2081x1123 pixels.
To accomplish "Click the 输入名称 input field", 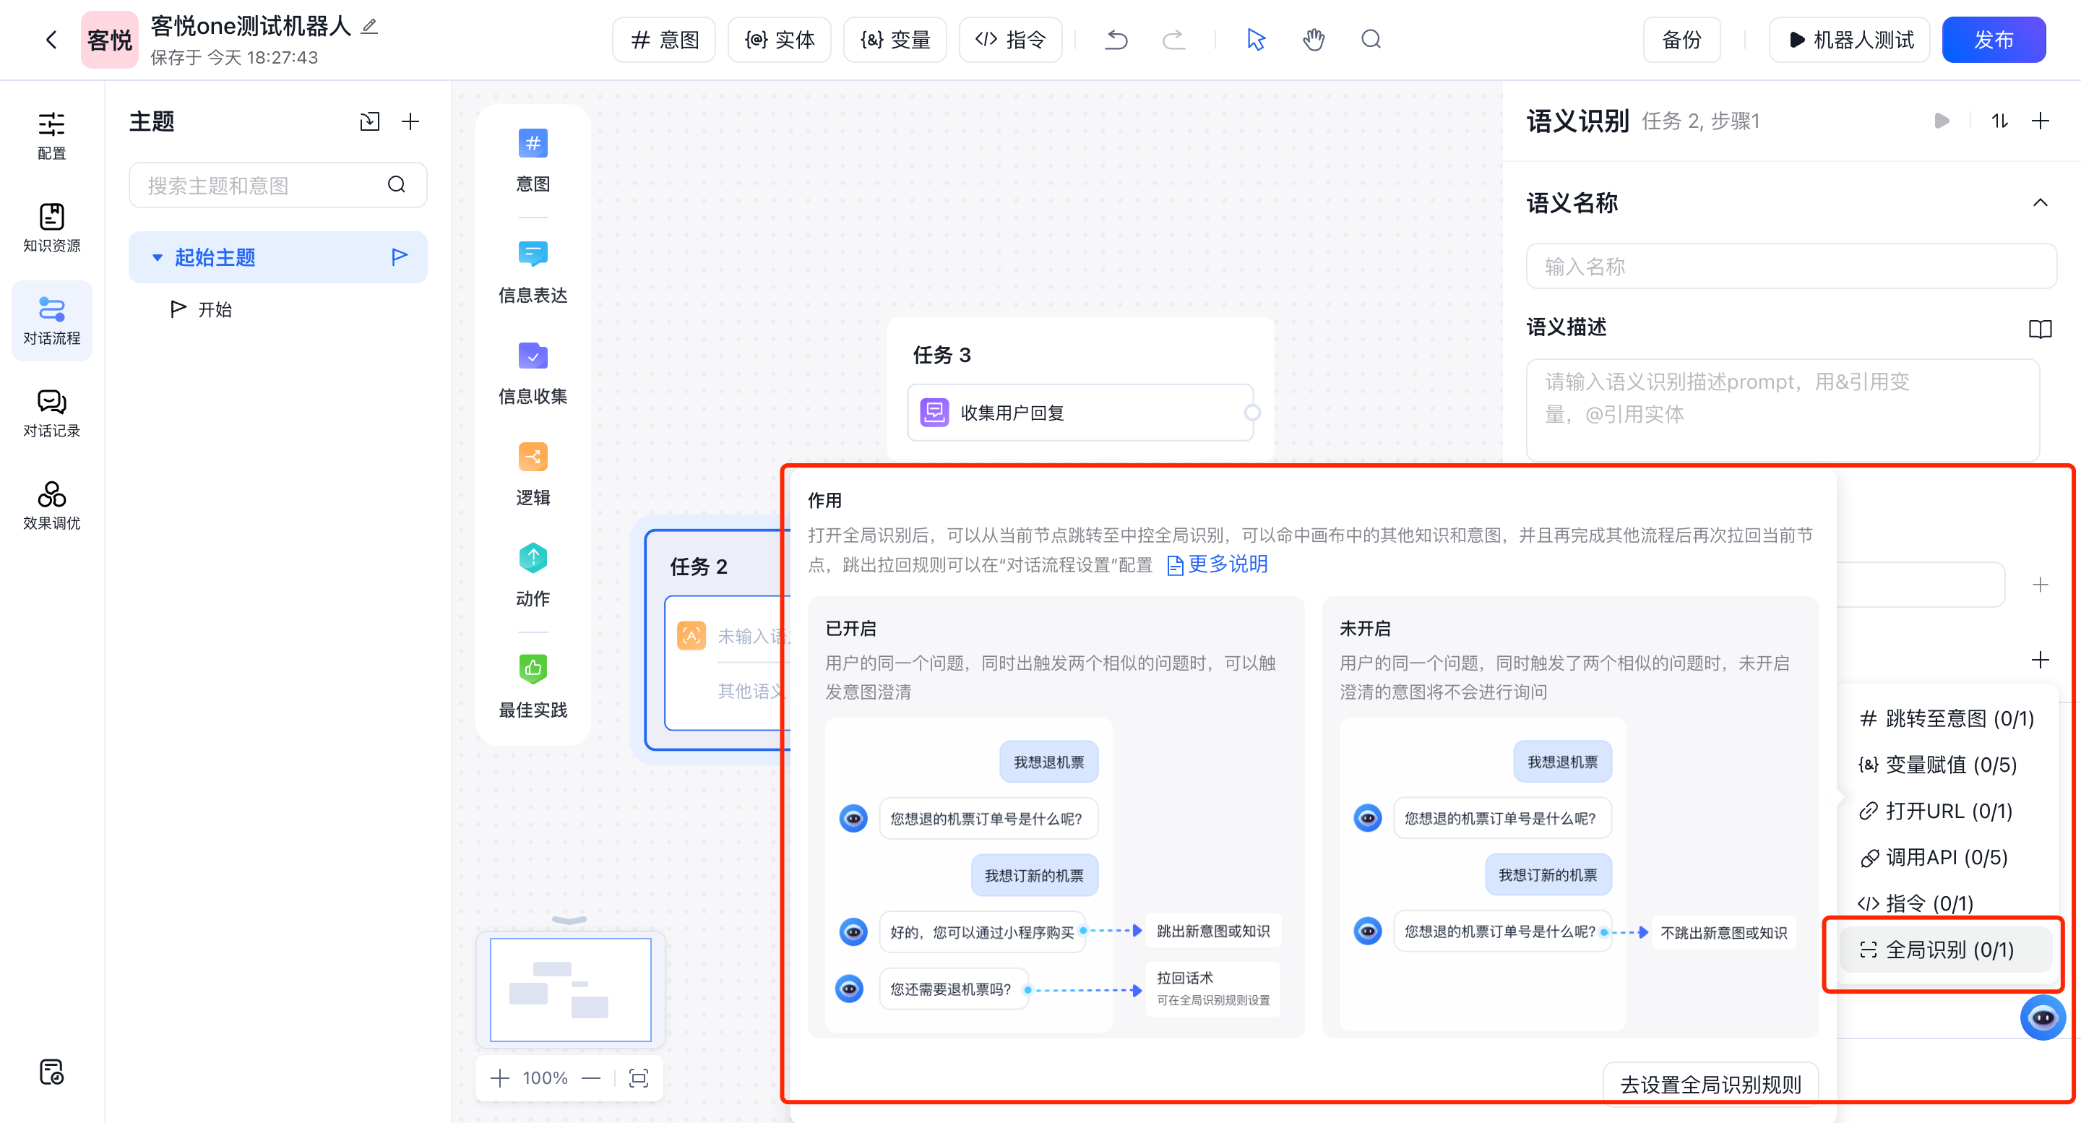I will pos(1791,267).
